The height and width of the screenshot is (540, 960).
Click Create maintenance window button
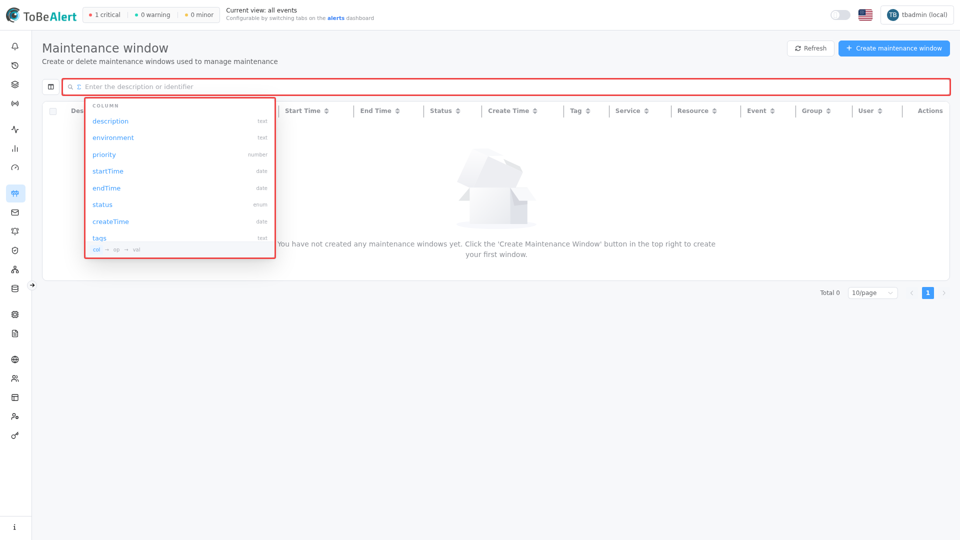point(894,48)
